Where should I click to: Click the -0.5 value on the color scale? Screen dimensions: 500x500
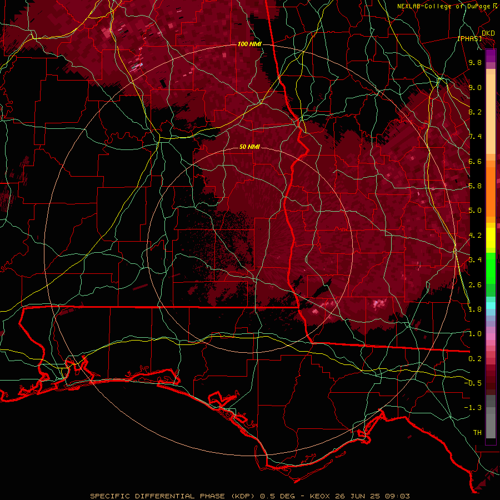[x=473, y=383]
